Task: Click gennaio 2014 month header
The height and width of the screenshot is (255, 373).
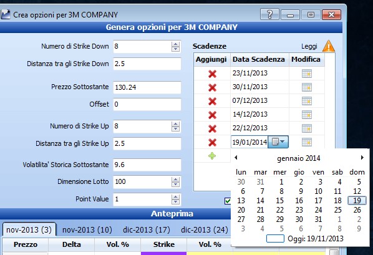Action: (299, 158)
